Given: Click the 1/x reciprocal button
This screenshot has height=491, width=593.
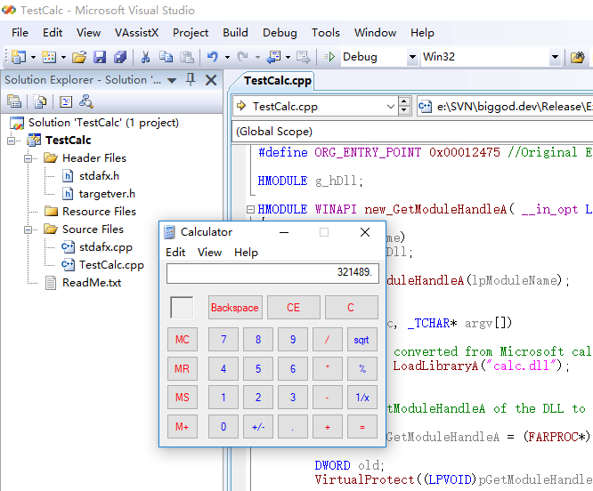Looking at the screenshot, I should click(x=362, y=398).
